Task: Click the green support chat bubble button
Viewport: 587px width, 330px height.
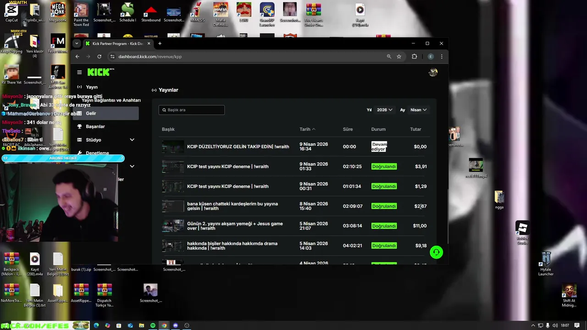Action: pos(436,252)
